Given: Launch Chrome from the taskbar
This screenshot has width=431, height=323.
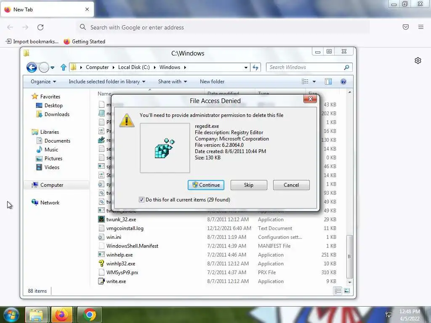Looking at the screenshot, I should (x=89, y=315).
